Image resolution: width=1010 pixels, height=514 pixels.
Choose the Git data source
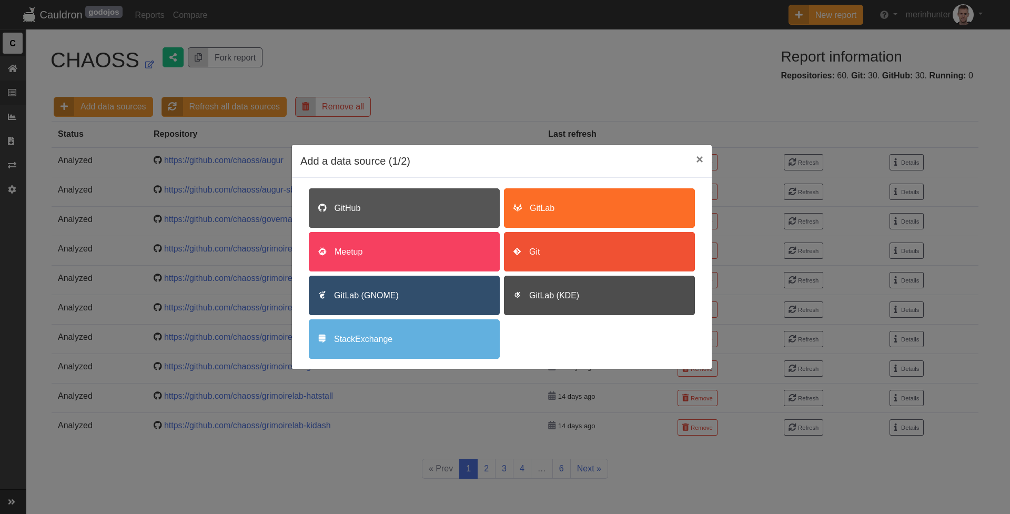point(599,251)
